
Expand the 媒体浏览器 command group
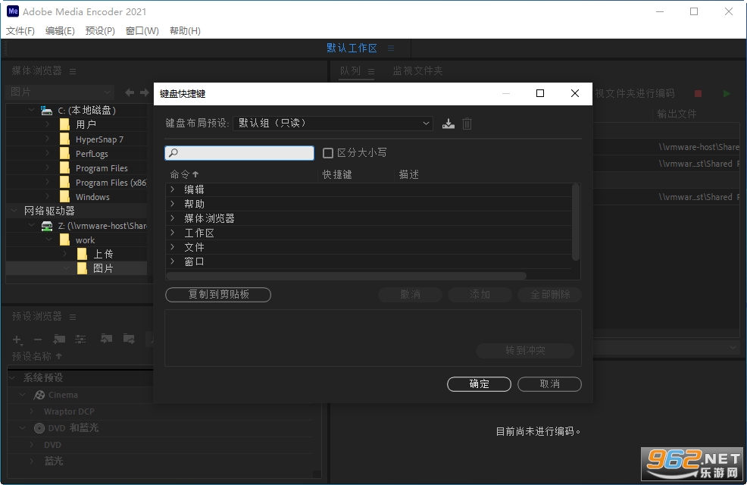(x=173, y=218)
